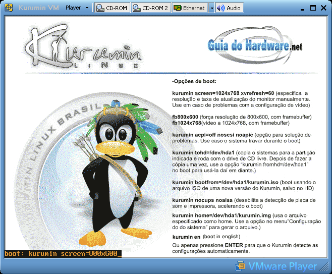
Task: Click the 'Kurumin VM' title text
Action: (39, 8)
